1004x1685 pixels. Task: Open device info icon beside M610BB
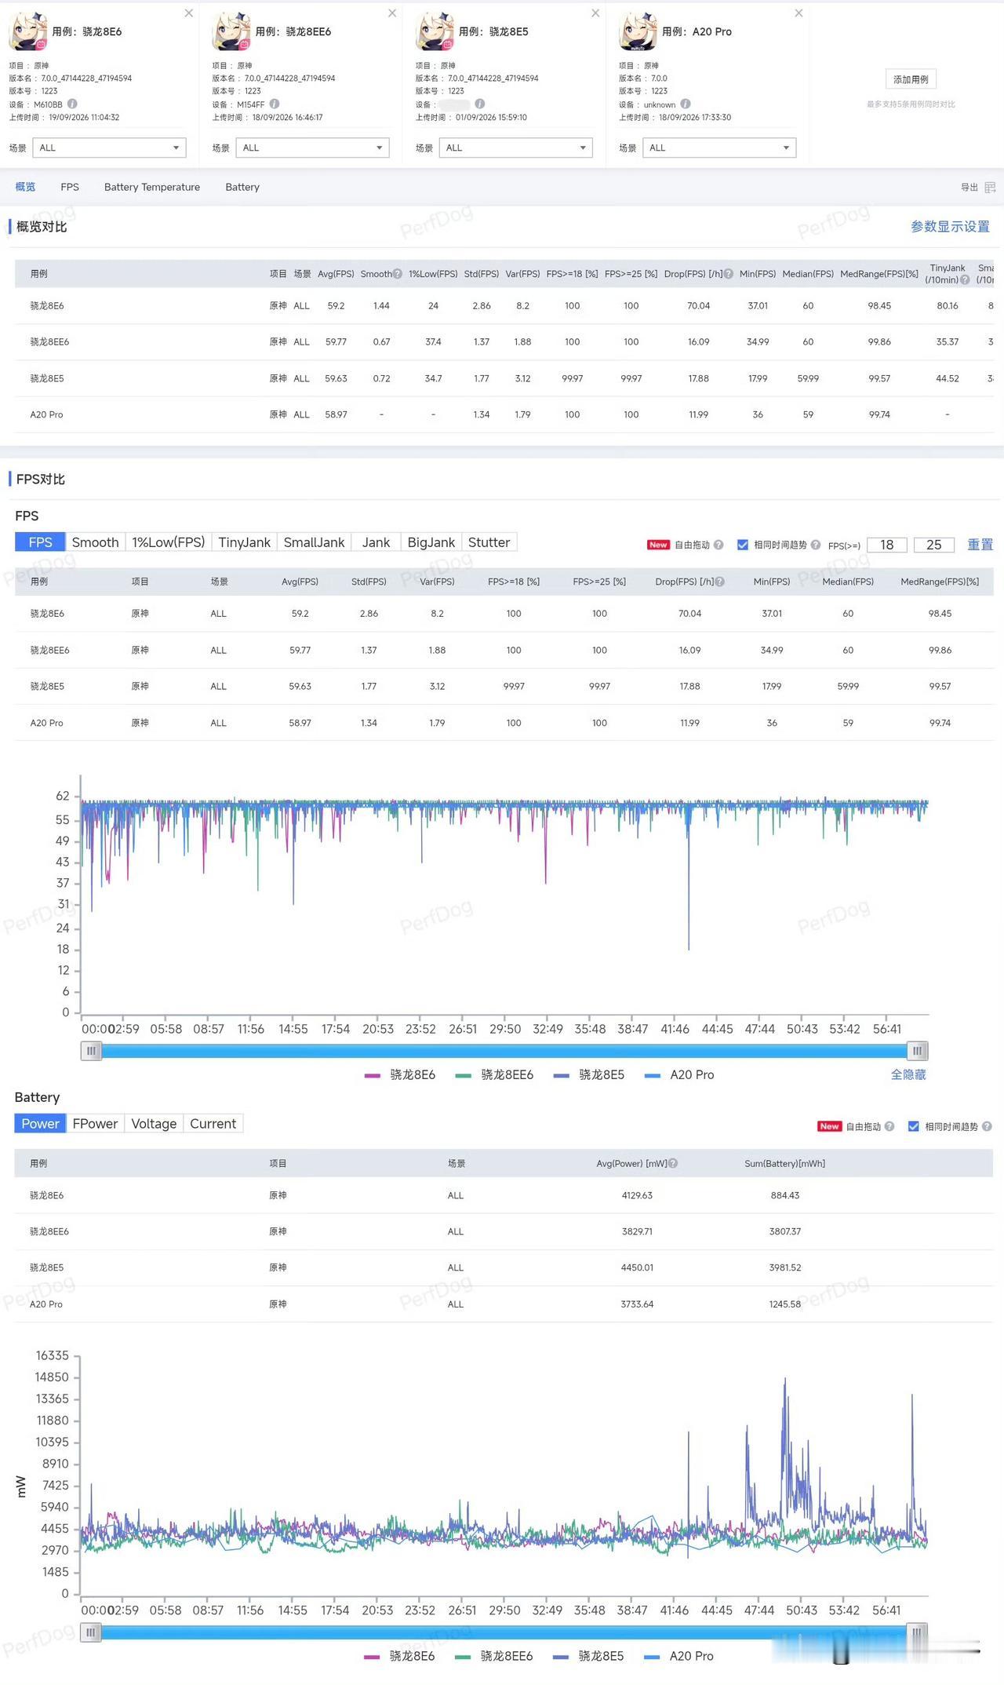coord(72,104)
